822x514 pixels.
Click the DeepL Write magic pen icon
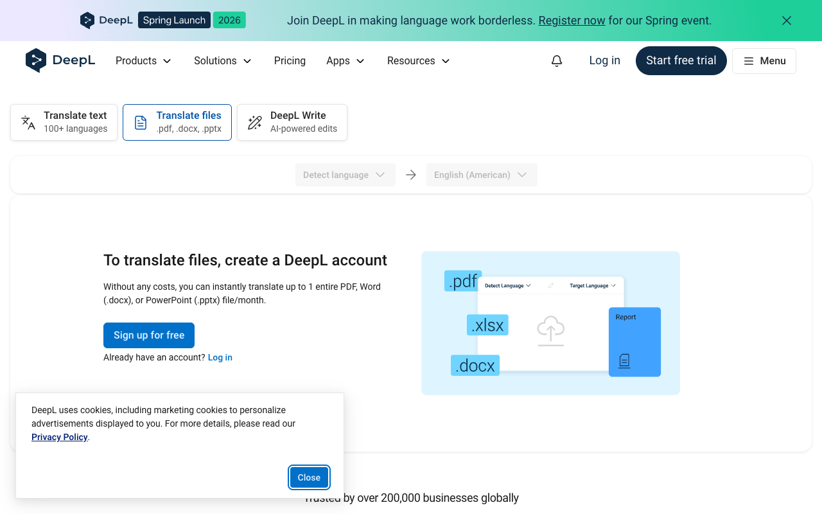(254, 122)
